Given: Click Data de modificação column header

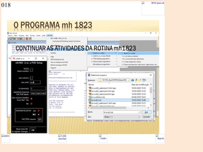Looking at the screenshot, I should click(140, 84).
